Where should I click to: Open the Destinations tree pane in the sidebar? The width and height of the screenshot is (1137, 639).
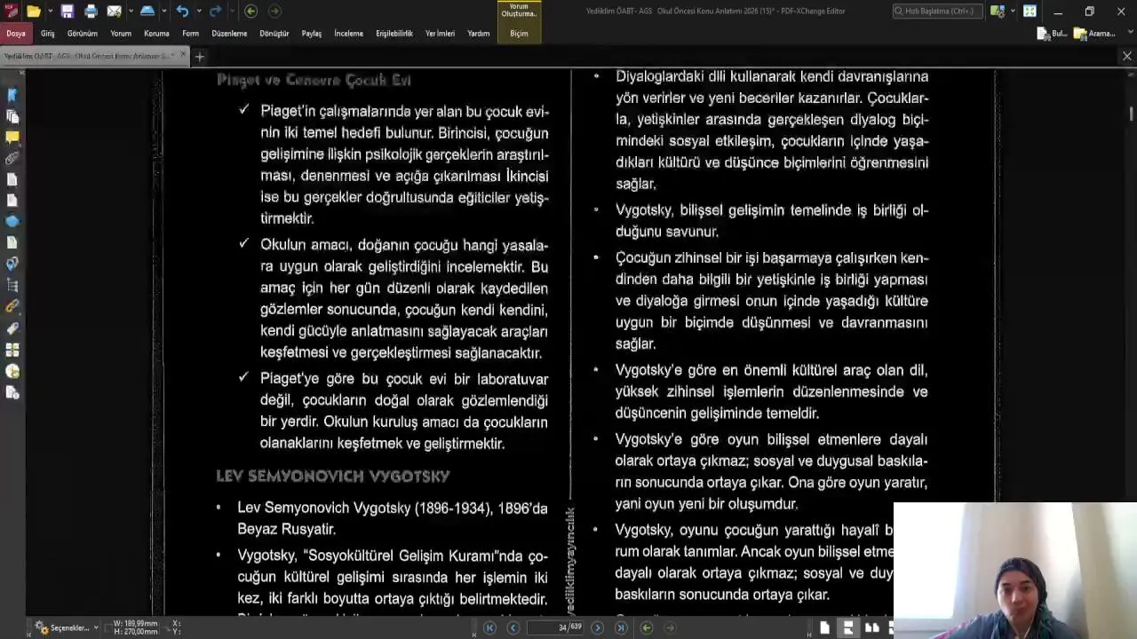[12, 285]
